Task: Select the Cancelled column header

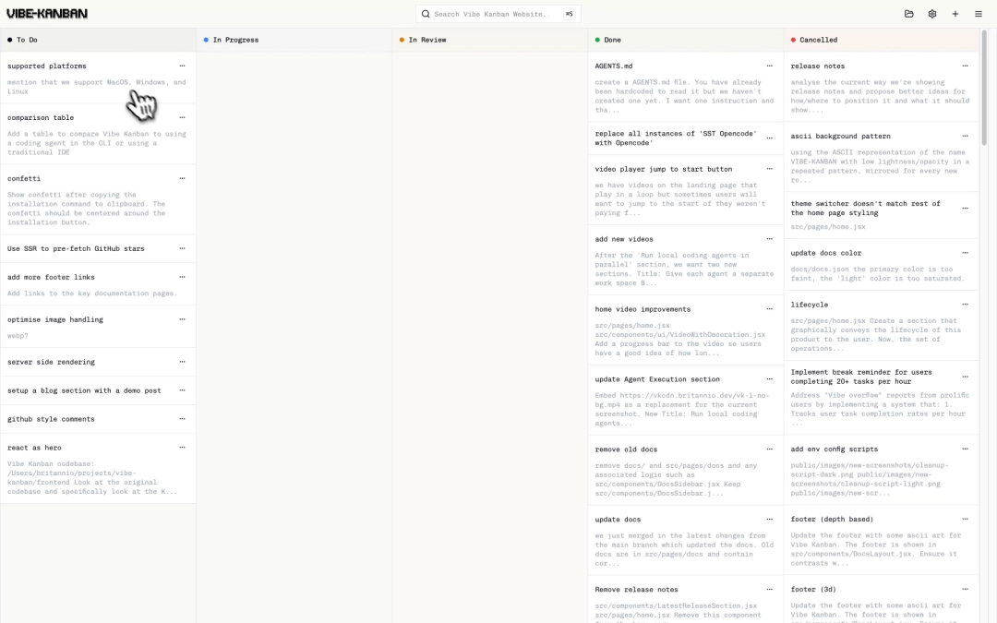Action: tap(818, 40)
